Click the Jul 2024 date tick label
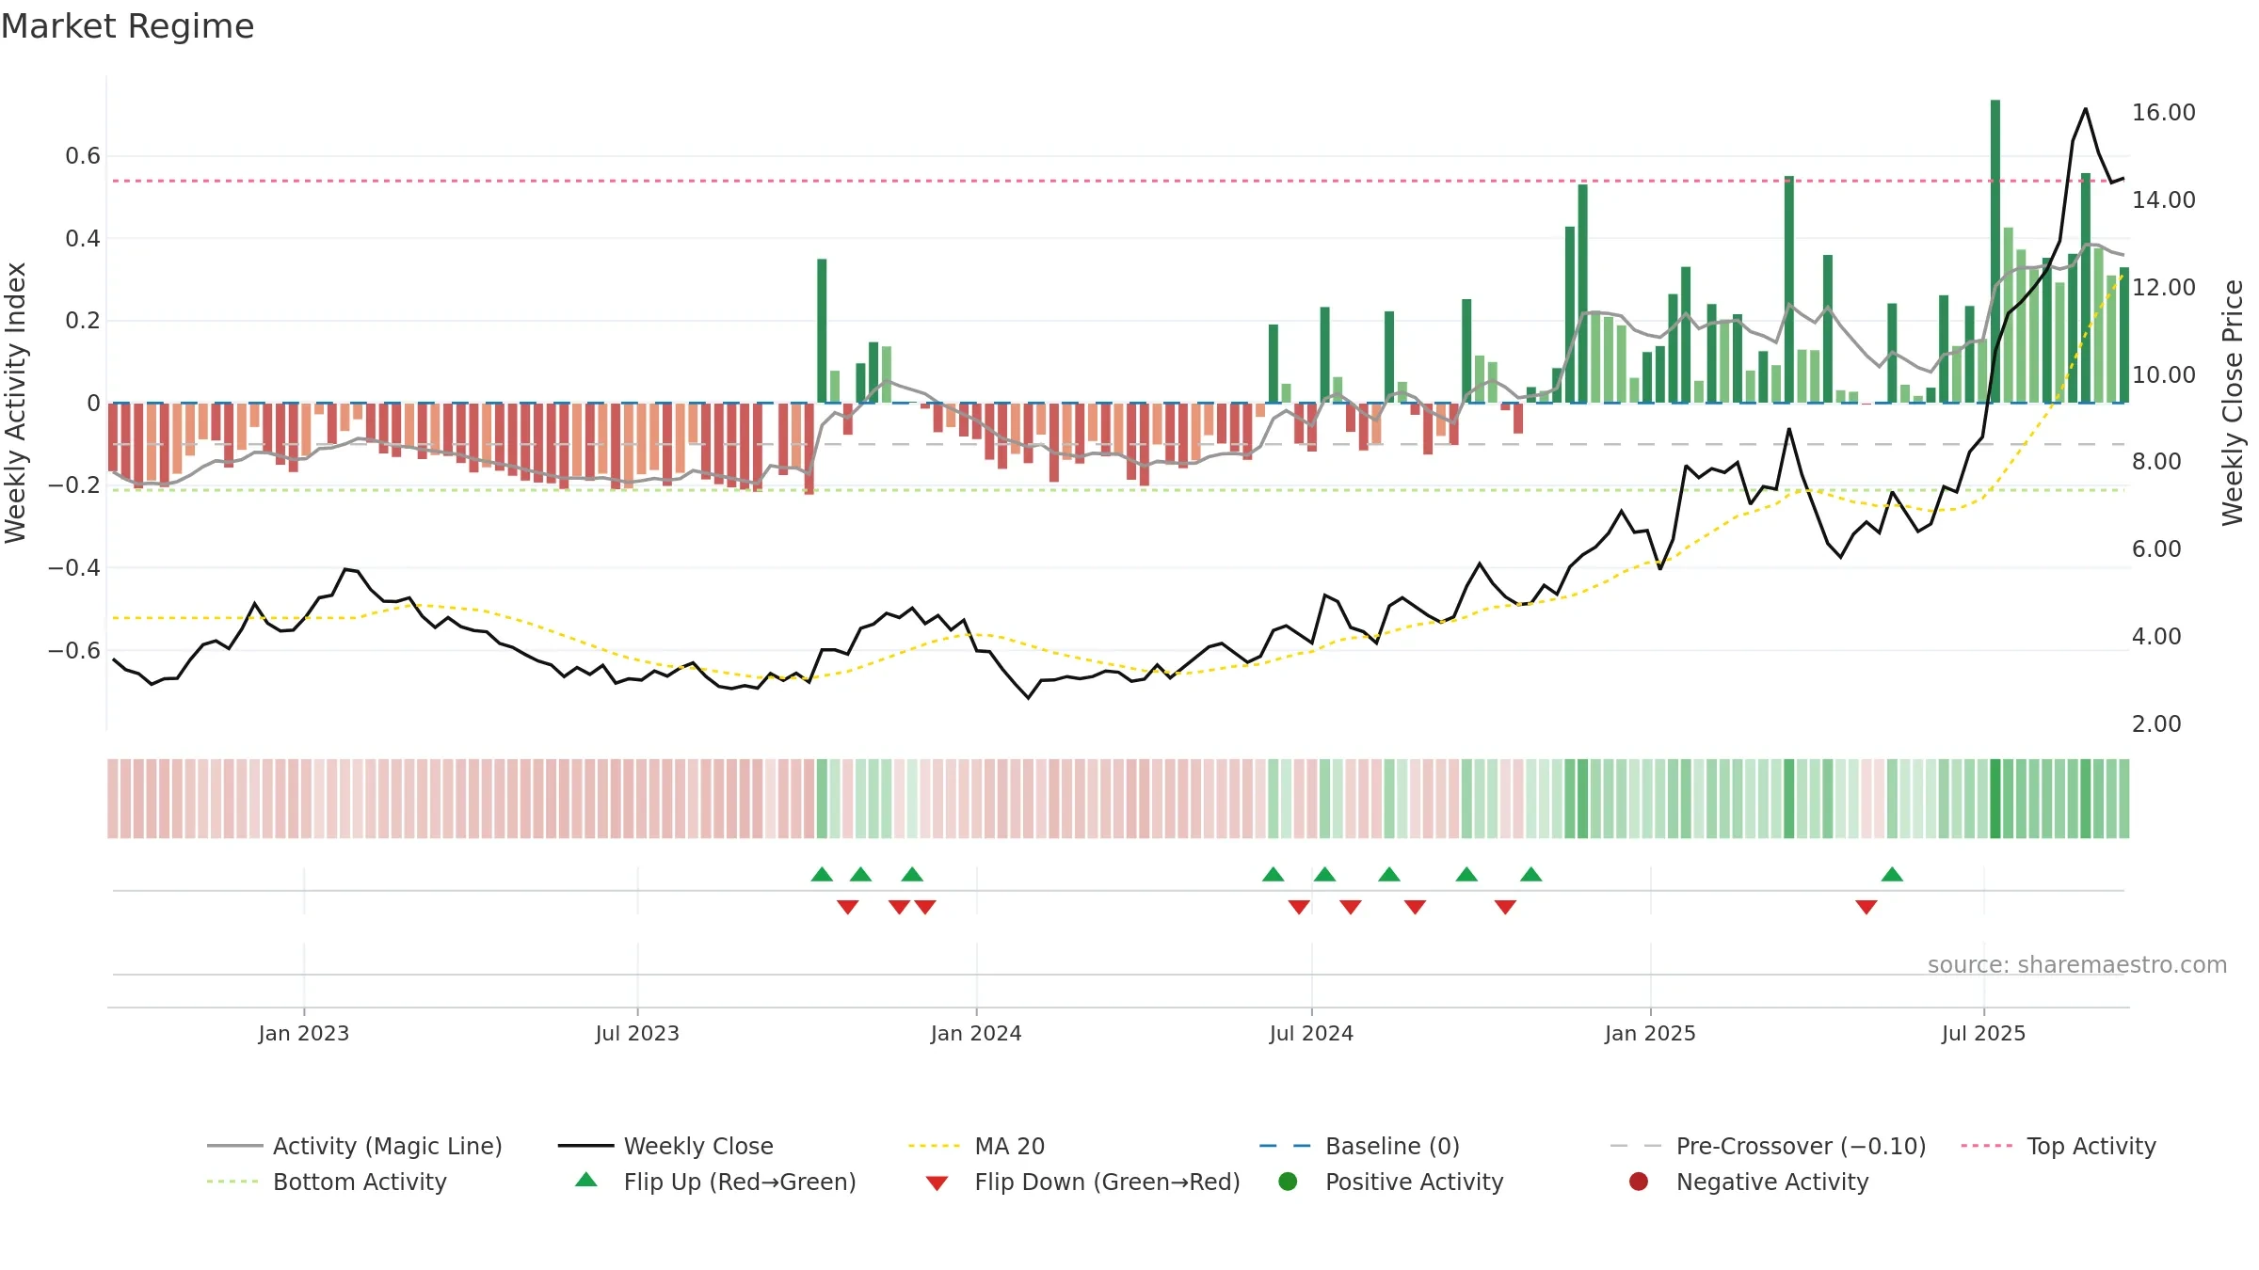2259x1270 pixels. tap(1311, 1033)
